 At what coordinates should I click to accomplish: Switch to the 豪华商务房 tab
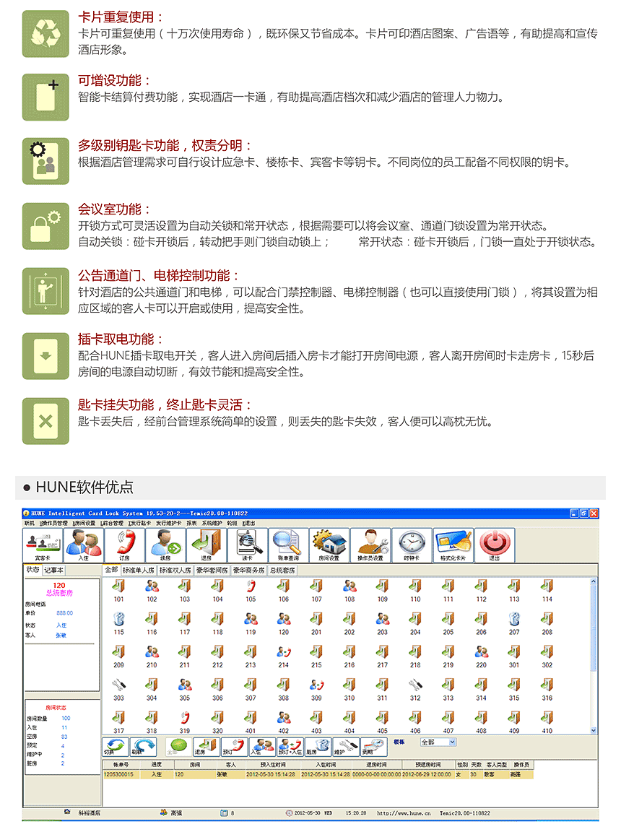click(x=248, y=571)
